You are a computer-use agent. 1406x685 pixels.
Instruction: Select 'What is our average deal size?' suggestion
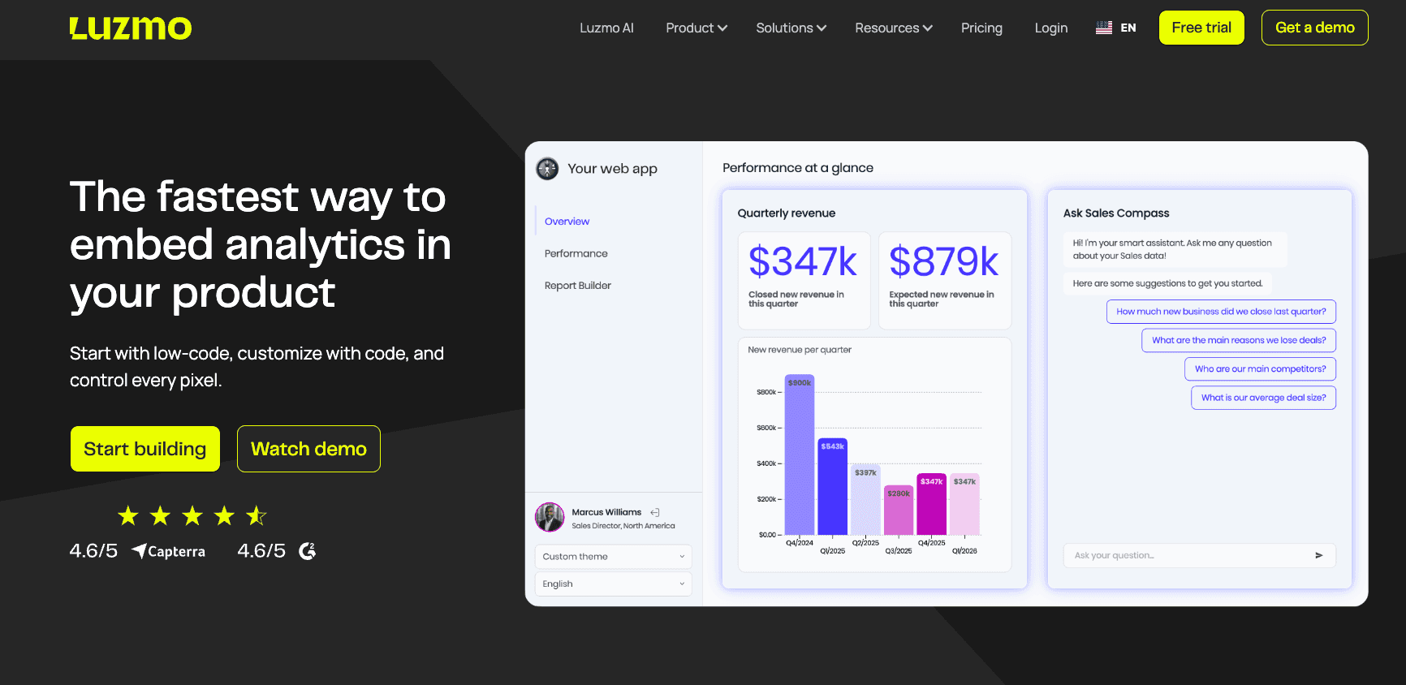[1263, 398]
